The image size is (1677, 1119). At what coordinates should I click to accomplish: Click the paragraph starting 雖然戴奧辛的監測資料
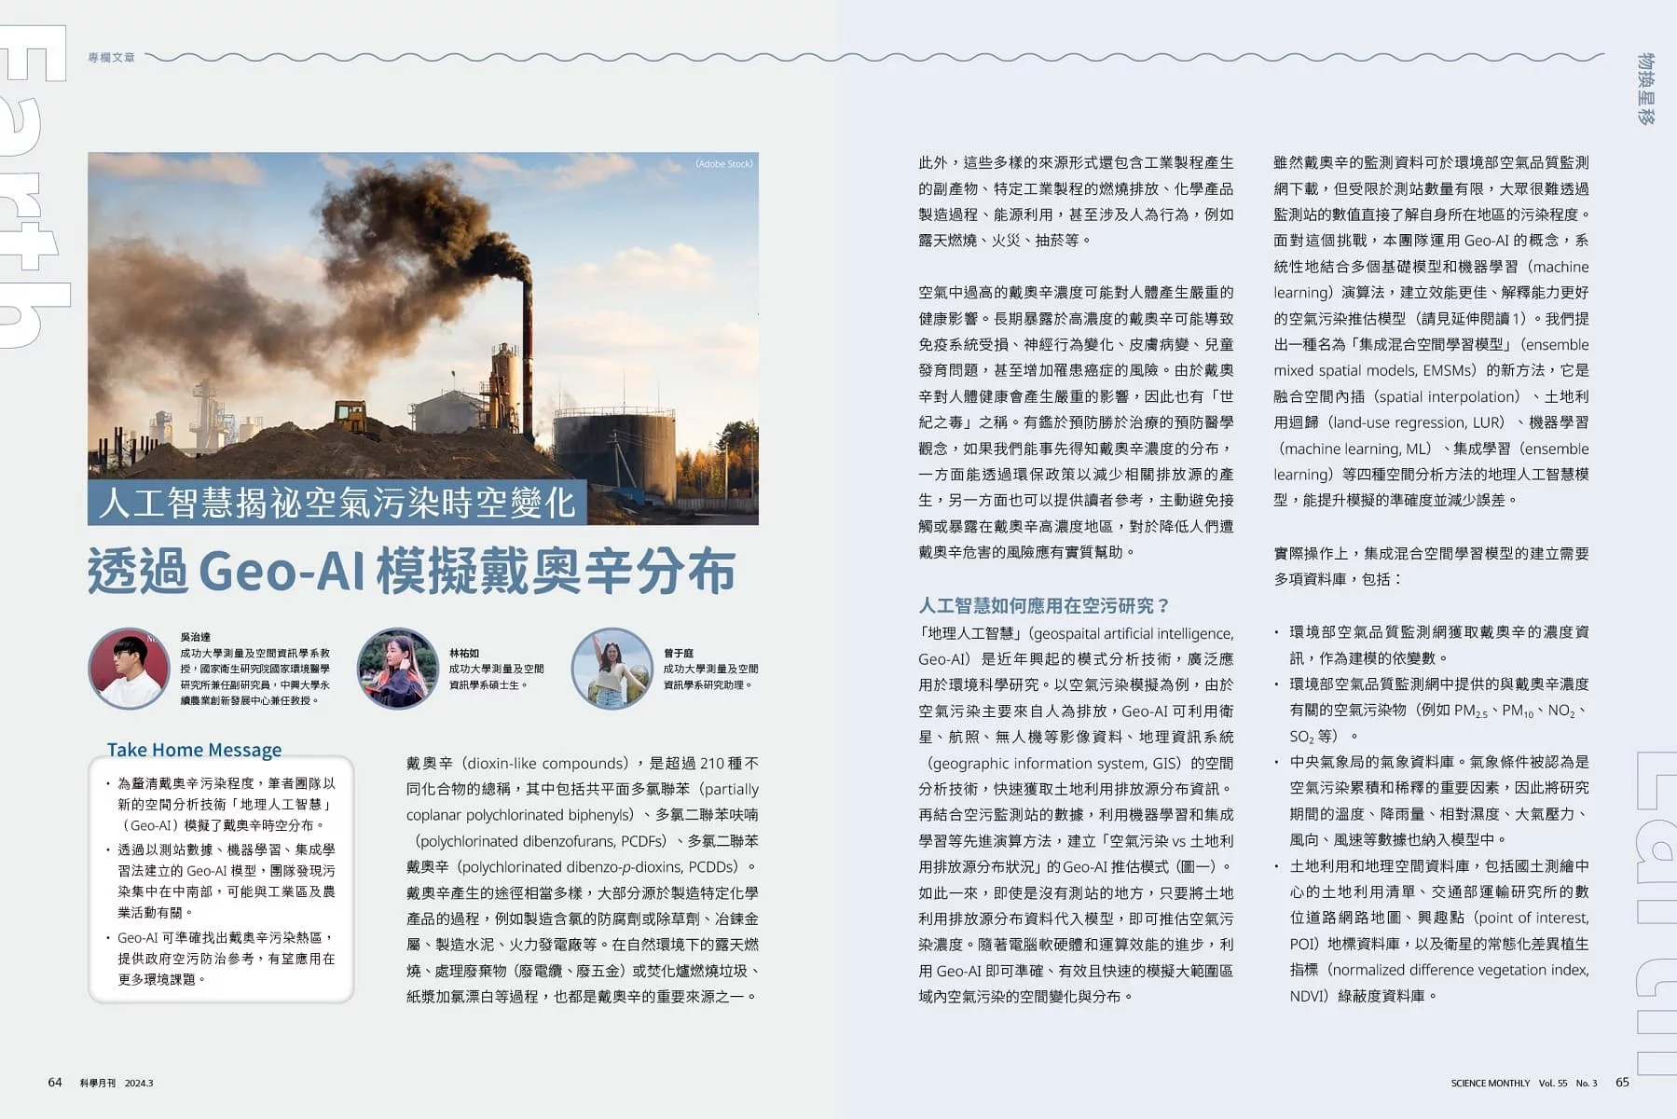[1431, 331]
